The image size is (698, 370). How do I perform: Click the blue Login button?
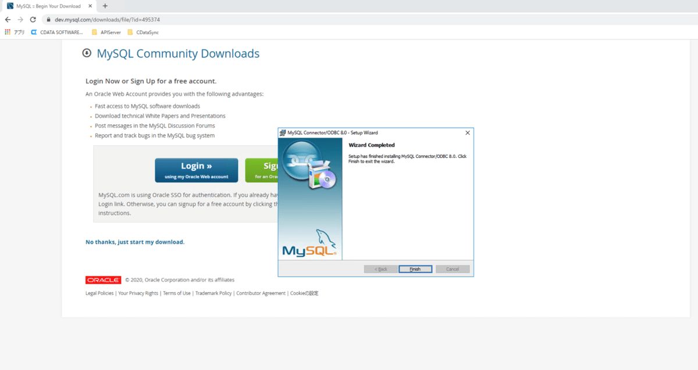coord(196,170)
